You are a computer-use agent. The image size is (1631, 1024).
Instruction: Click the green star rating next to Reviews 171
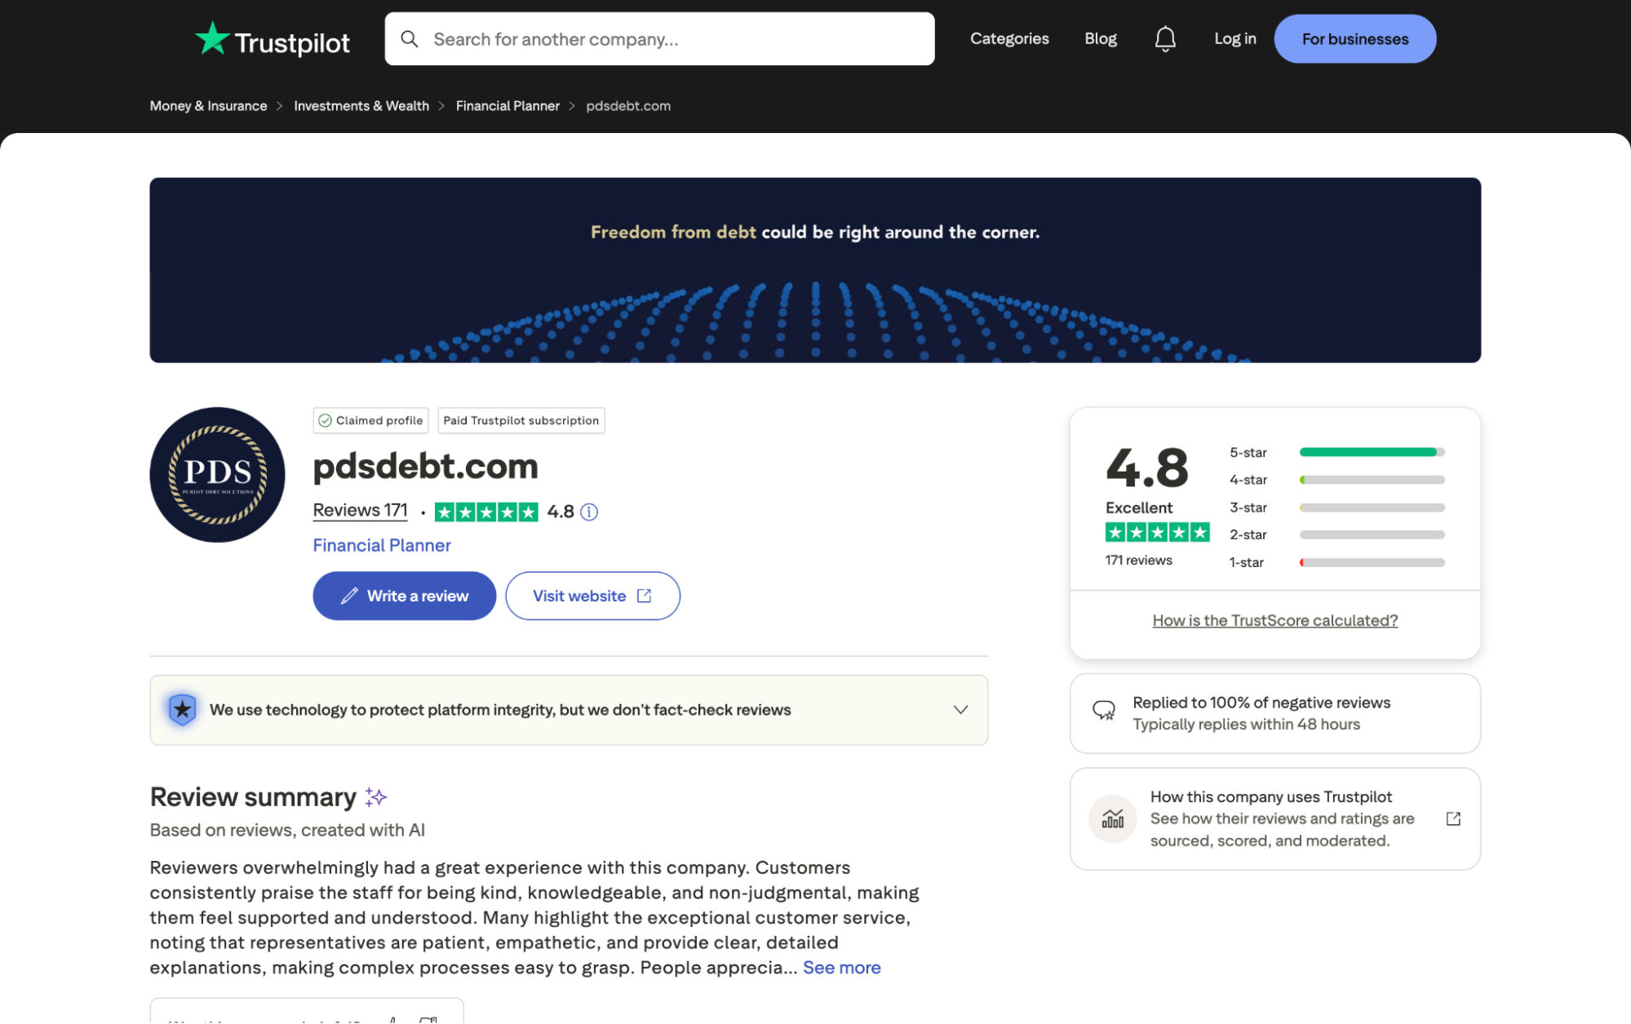(x=486, y=512)
